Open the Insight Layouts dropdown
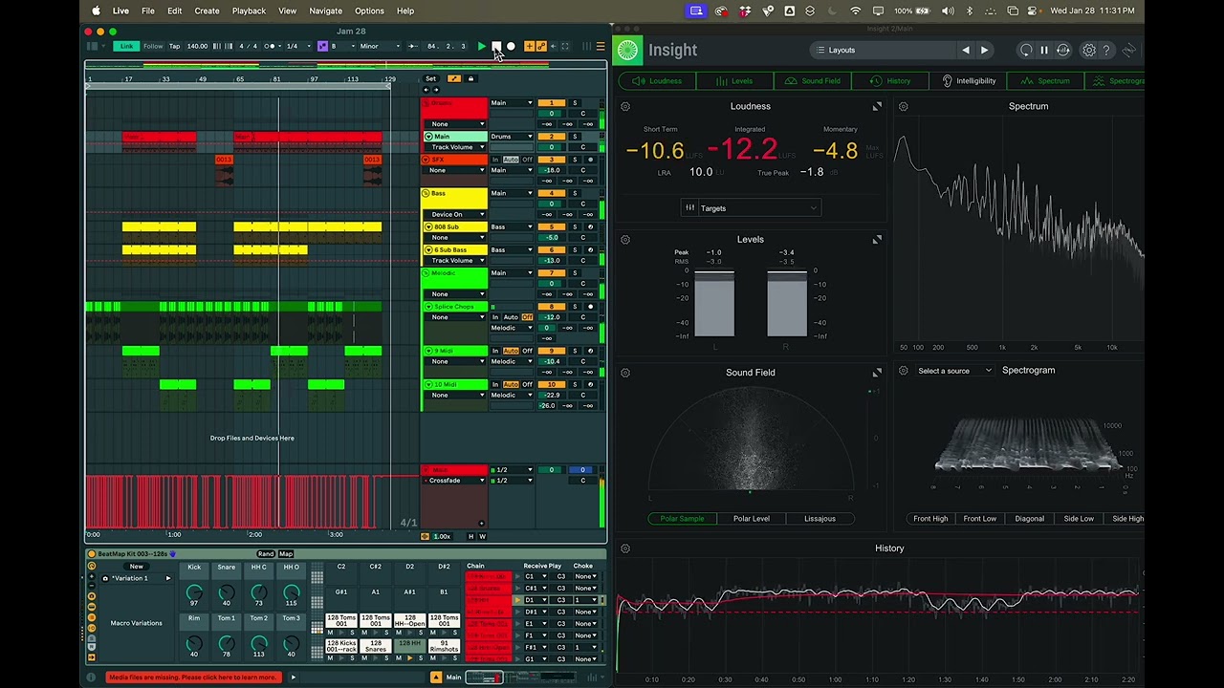This screenshot has width=1224, height=688. coord(883,50)
